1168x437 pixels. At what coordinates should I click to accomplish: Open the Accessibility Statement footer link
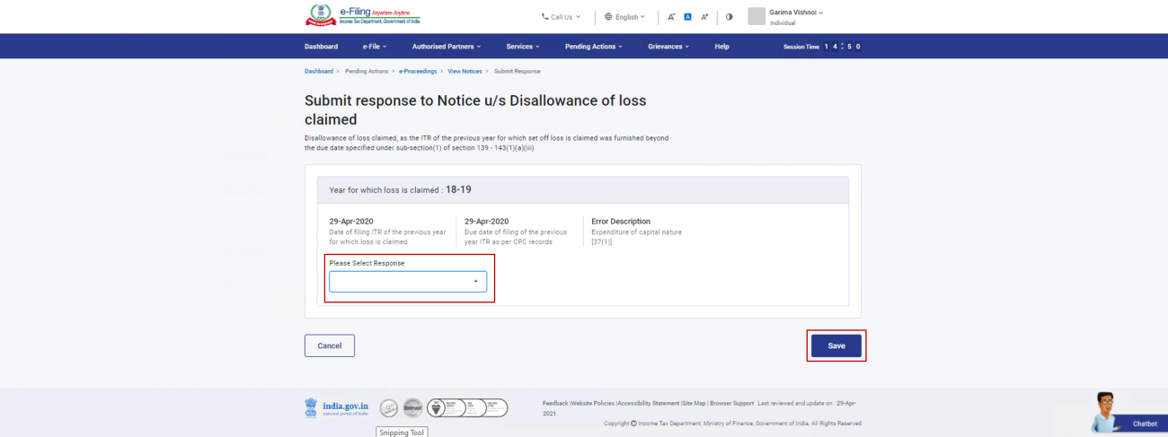649,404
